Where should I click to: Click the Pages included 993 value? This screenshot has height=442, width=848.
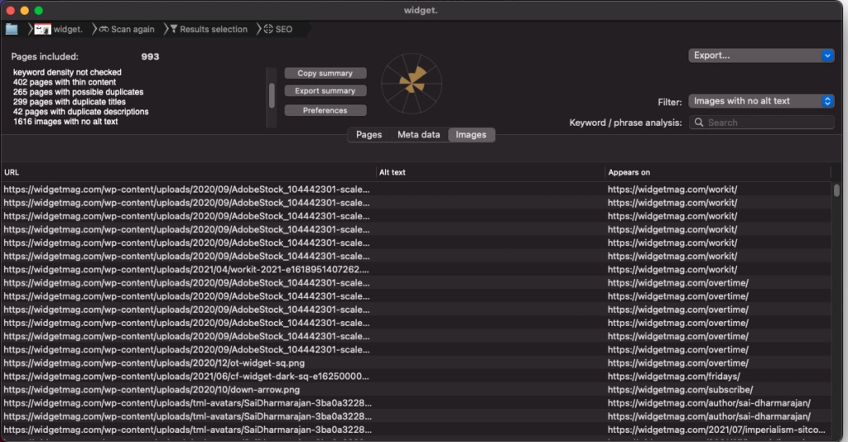click(151, 56)
